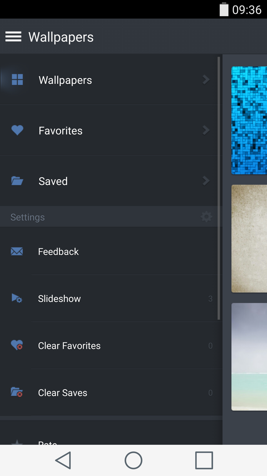Click the Feedback envelope icon

17,251
